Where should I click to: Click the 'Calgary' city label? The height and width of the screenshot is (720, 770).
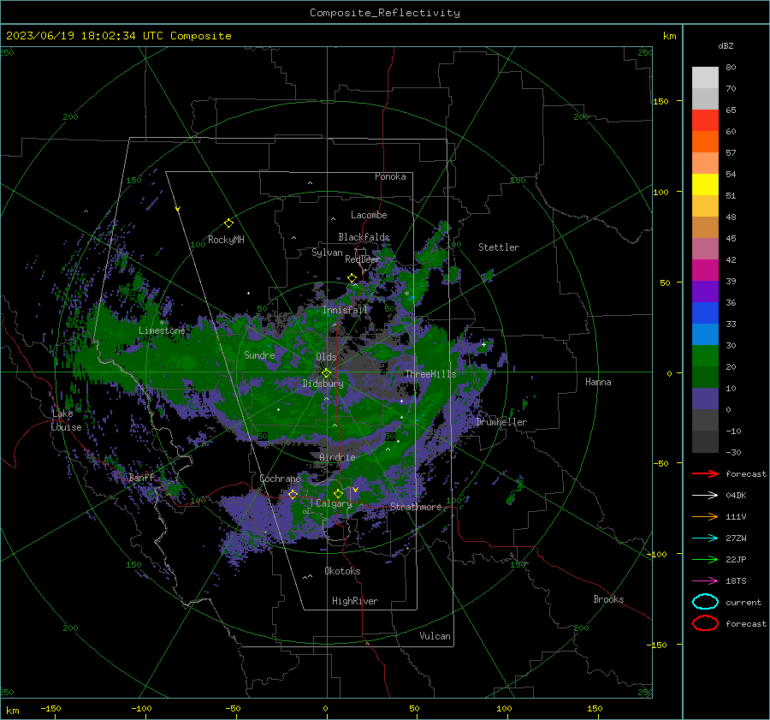[334, 503]
